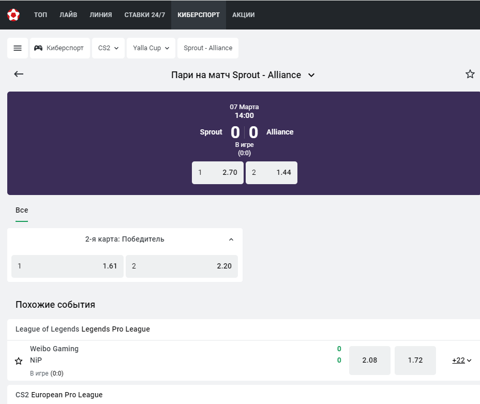Click the Киберспорт breadcrumb button

pos(60,48)
